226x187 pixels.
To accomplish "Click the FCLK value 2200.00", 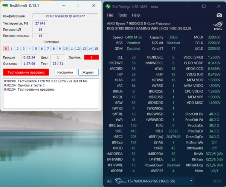I will click(x=214, y=43).
